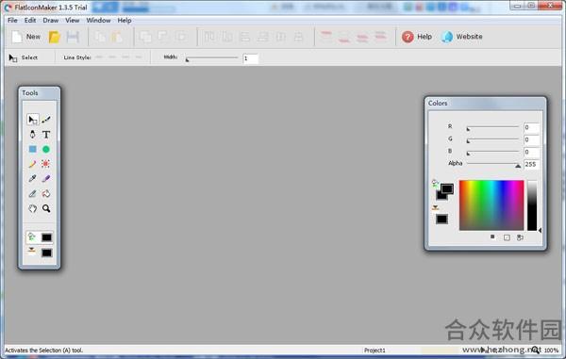Open Help via red question mark button

point(417,37)
